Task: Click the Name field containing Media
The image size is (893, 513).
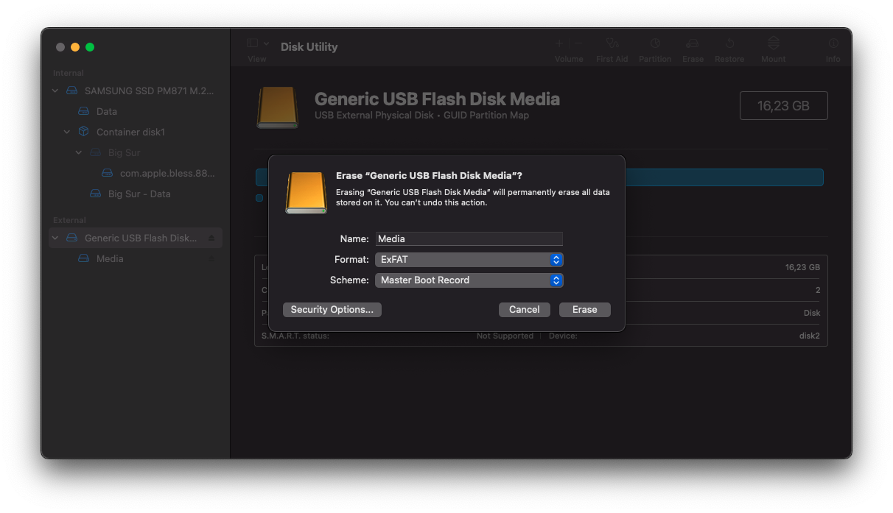Action: (x=469, y=238)
